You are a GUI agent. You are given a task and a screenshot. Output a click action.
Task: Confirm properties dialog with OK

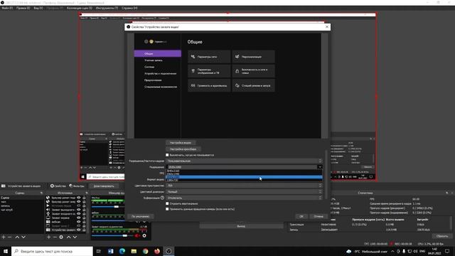coord(301,216)
